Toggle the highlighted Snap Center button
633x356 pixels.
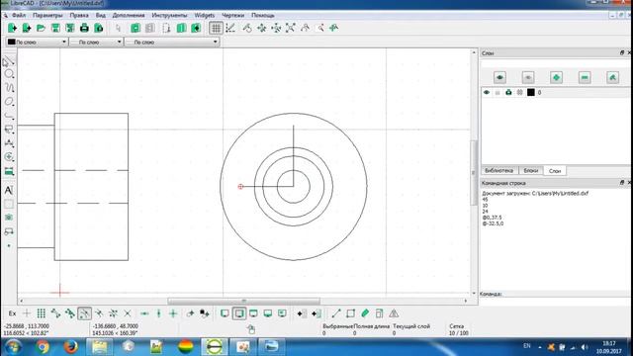[x=84, y=313]
